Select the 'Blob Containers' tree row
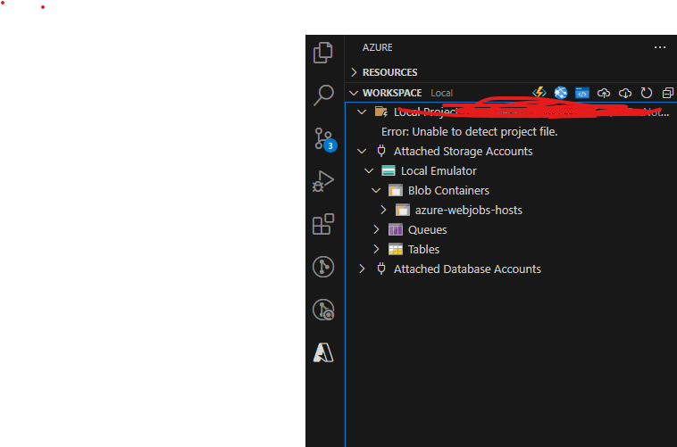This screenshot has width=677, height=447. coord(511,190)
